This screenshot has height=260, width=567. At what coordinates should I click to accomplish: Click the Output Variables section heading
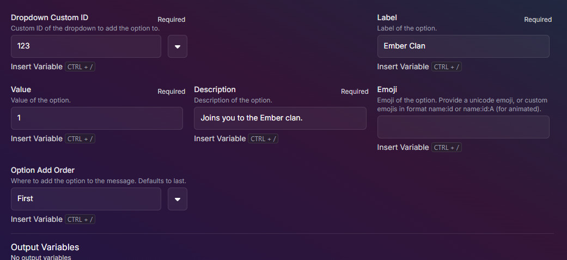tap(45, 247)
